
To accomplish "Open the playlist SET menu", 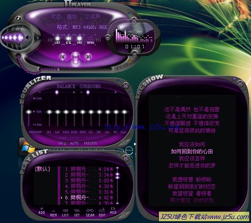I will point(77,213).
